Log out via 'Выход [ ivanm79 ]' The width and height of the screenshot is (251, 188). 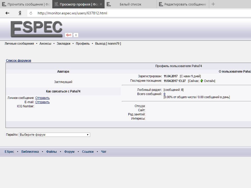pyautogui.click(x=108, y=44)
